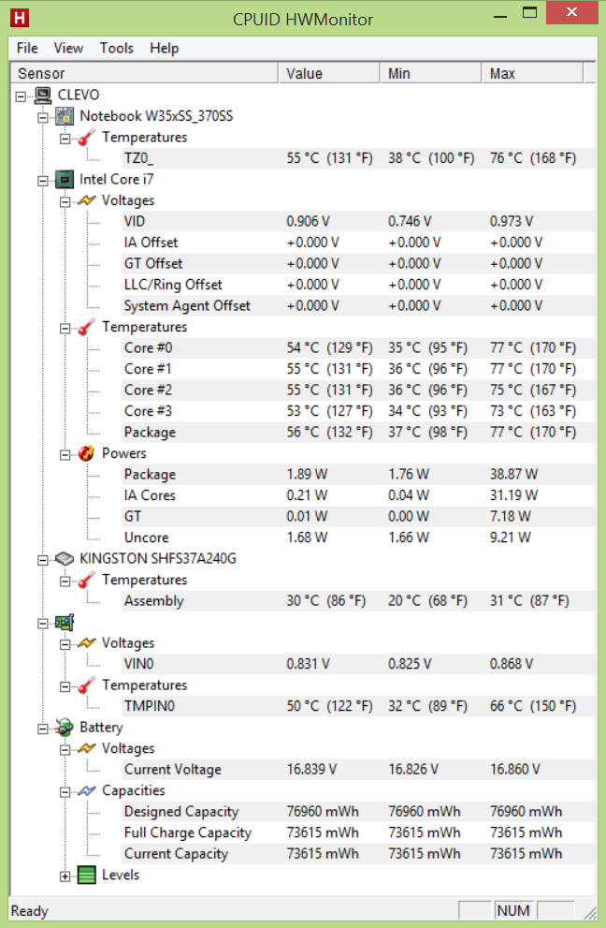Open the File menu

coord(27,48)
